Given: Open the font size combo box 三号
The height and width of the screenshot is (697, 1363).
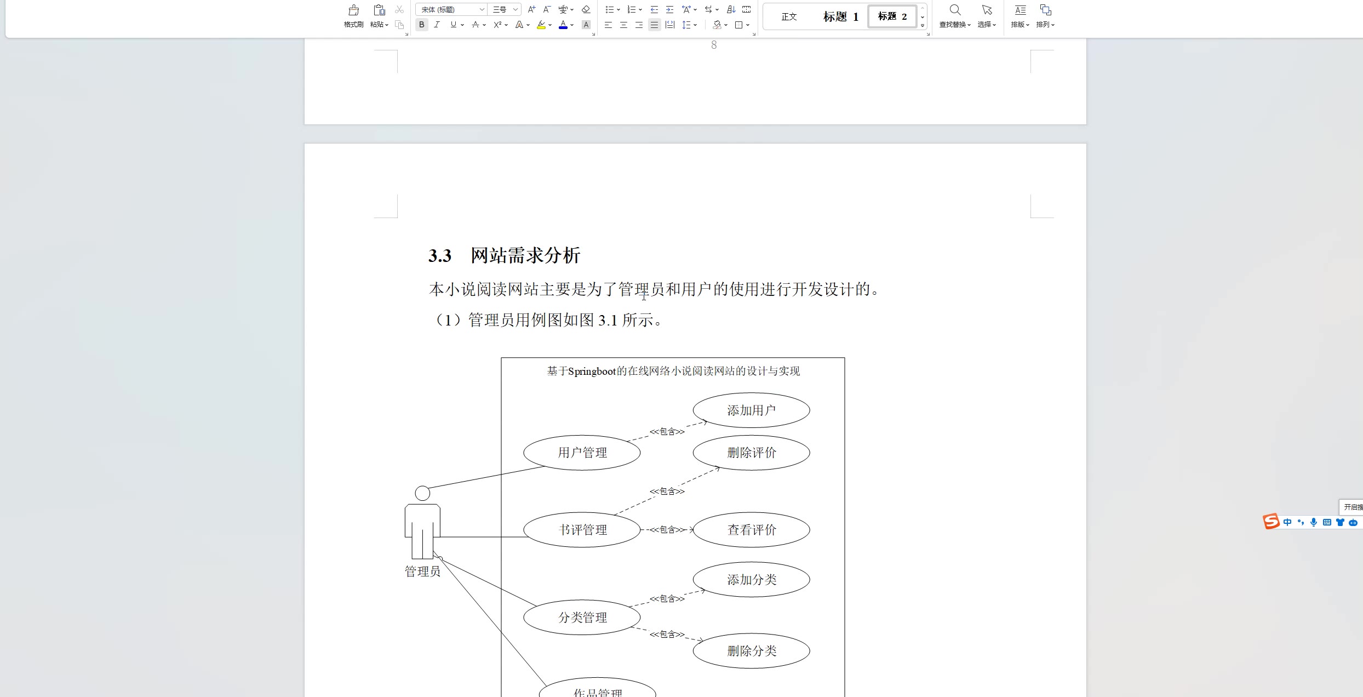Looking at the screenshot, I should [x=505, y=9].
